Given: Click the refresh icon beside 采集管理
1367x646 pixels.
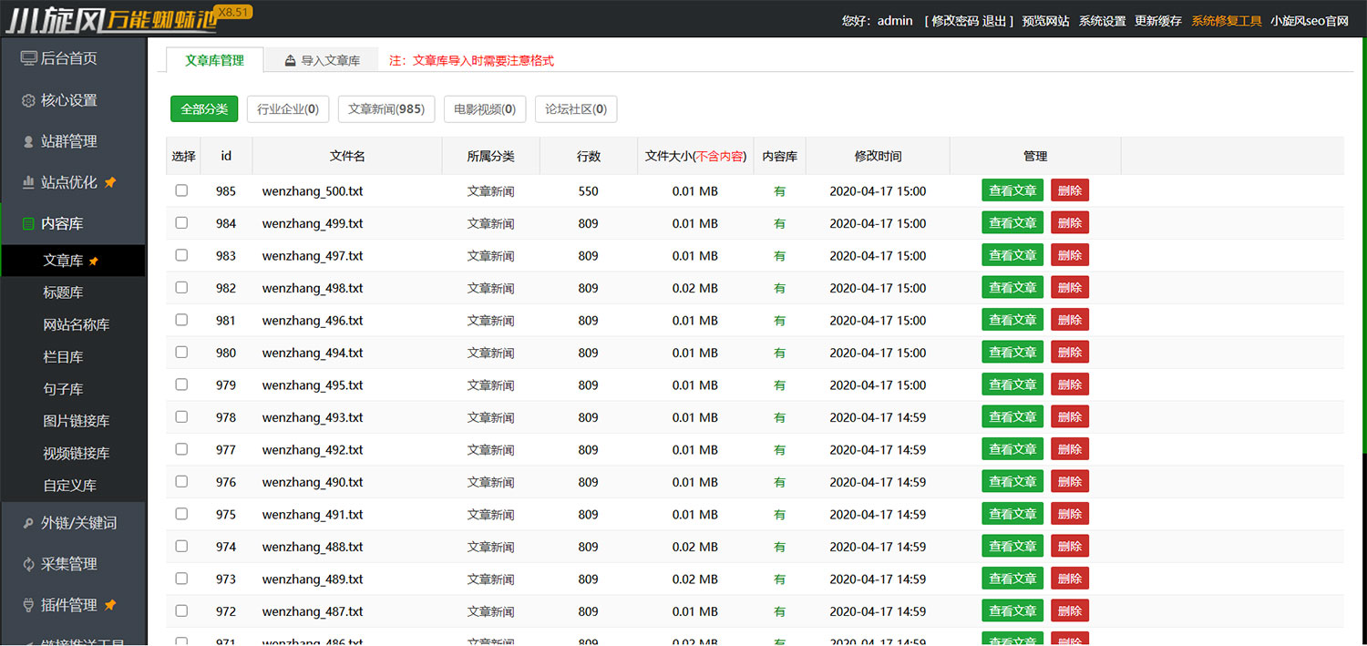Looking at the screenshot, I should click(29, 564).
